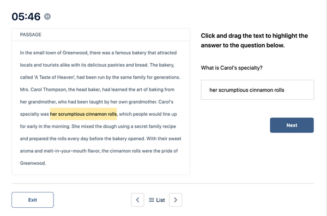Click the 05:46 timer display
327x216 pixels.
[26, 17]
